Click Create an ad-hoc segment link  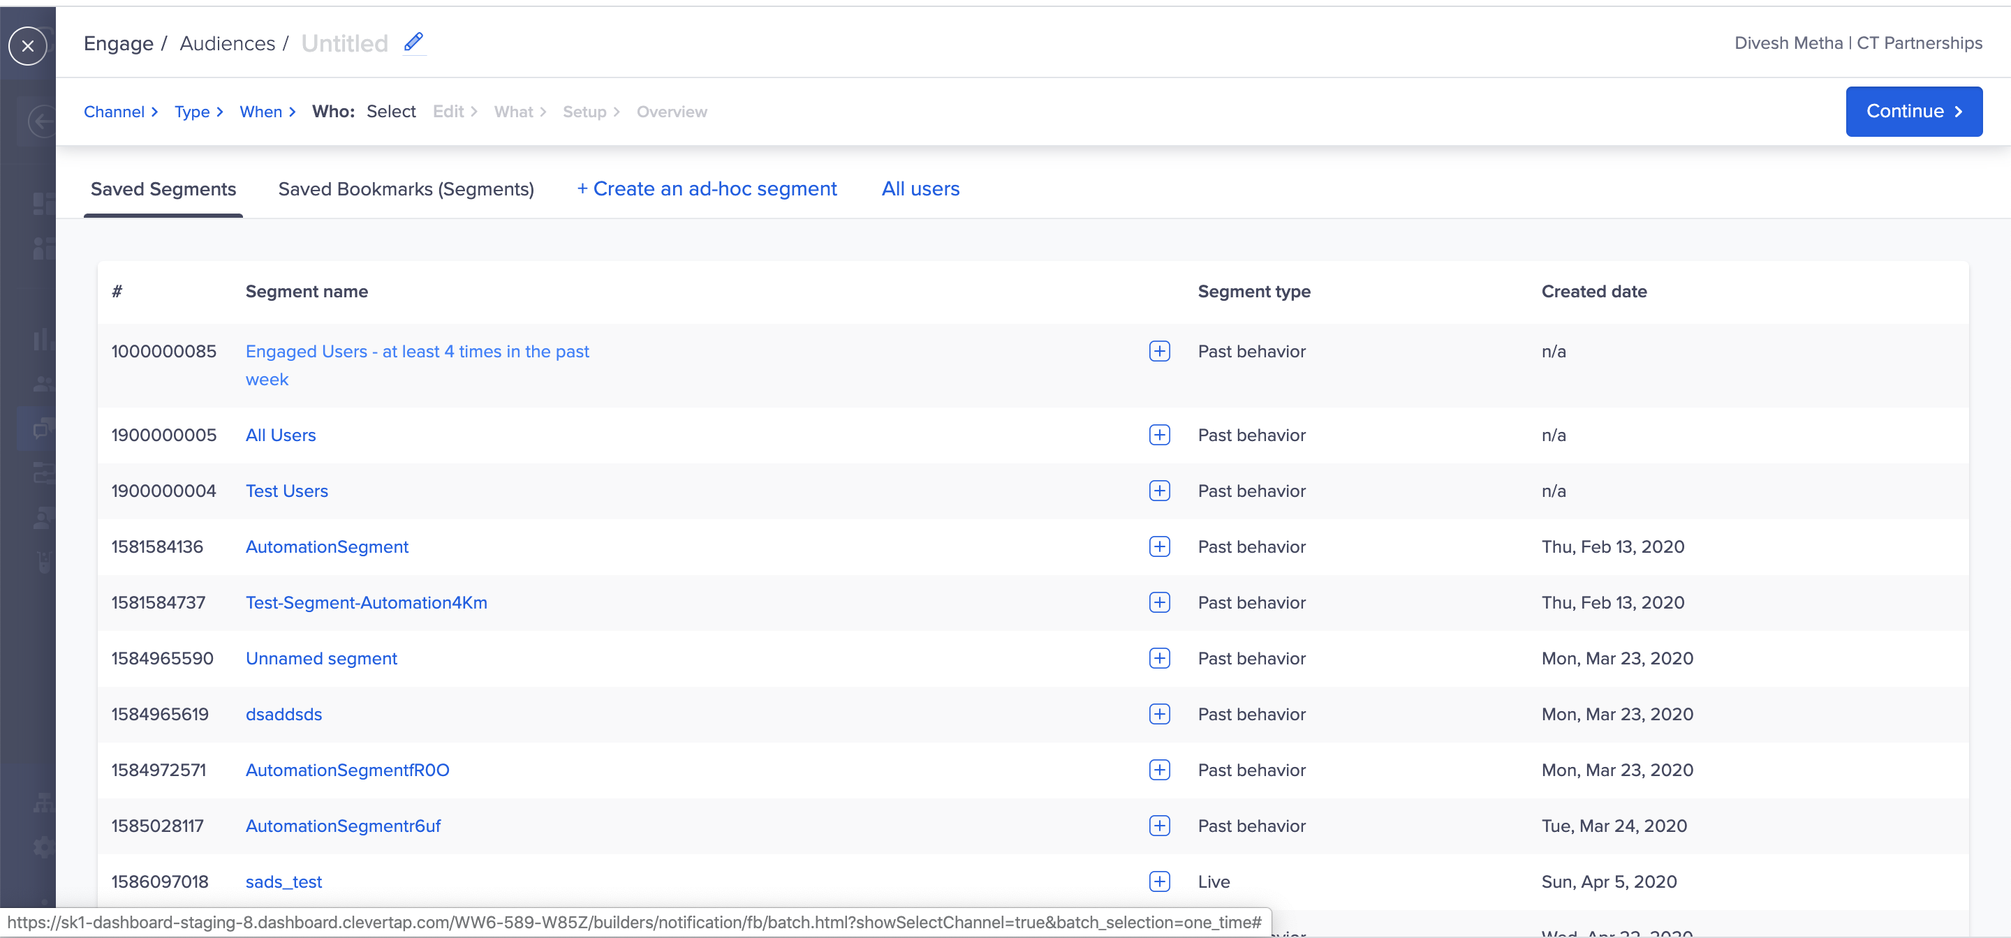pyautogui.click(x=707, y=189)
